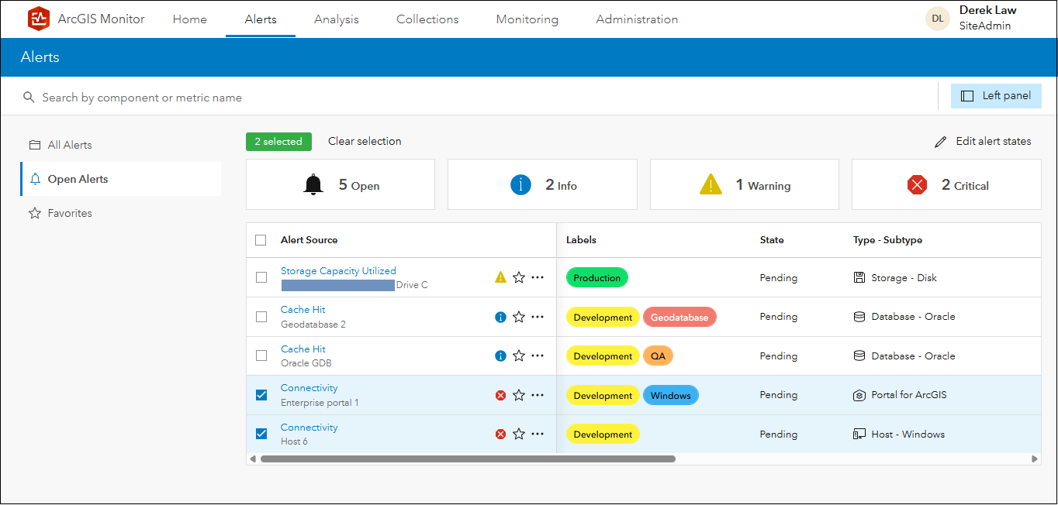
Task: Click the scrollbar right arrow
Action: pos(1035,459)
